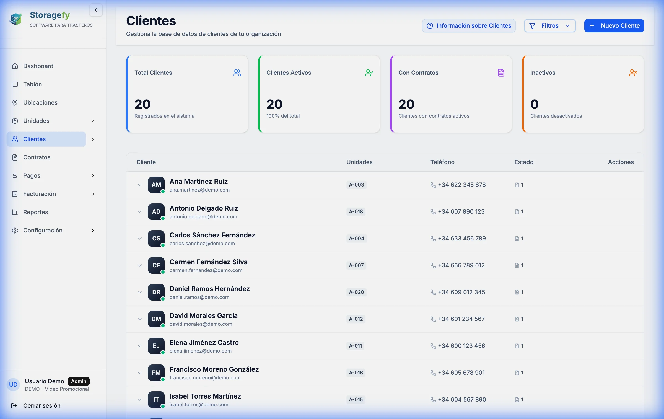Click the inactive clients icon on Inactivos card

click(x=633, y=73)
